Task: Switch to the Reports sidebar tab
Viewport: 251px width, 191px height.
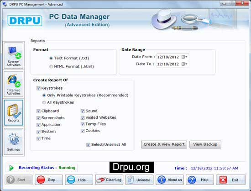Action: (13, 113)
